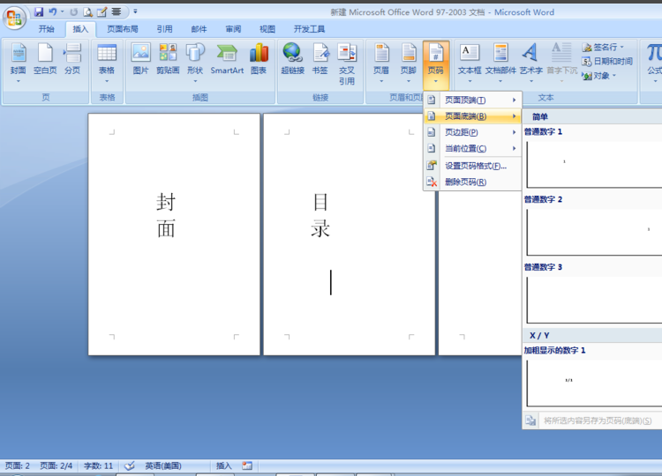Select Bottom of Page (页面底端) menu item
The width and height of the screenshot is (662, 476).
(x=472, y=116)
